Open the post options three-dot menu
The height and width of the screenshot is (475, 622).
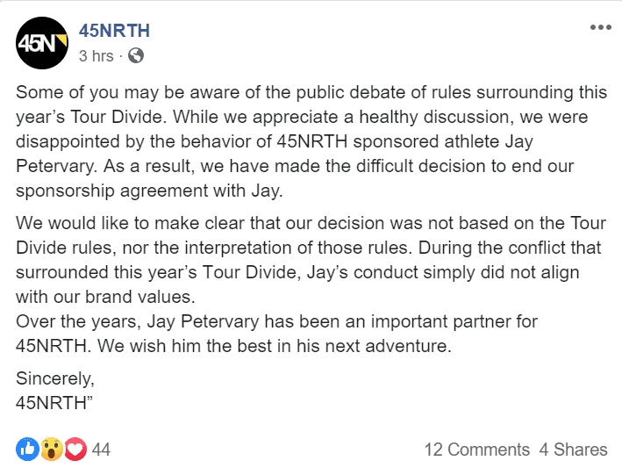point(601,27)
